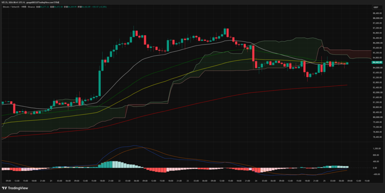This screenshot has width=385, height=193.
Task: Click the 1,200.00 MACD scale label
Action: 377,148
